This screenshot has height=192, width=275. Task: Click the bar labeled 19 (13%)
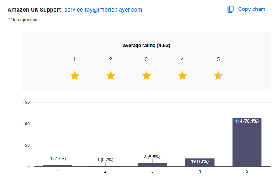point(199,162)
